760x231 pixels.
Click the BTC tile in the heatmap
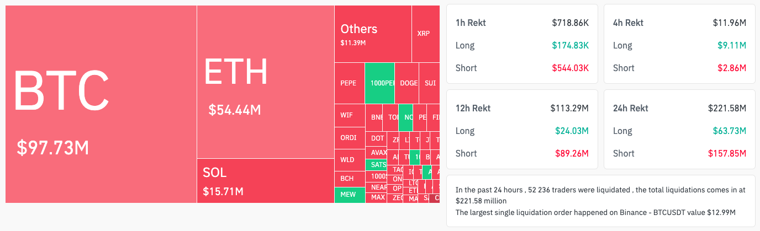coord(101,104)
